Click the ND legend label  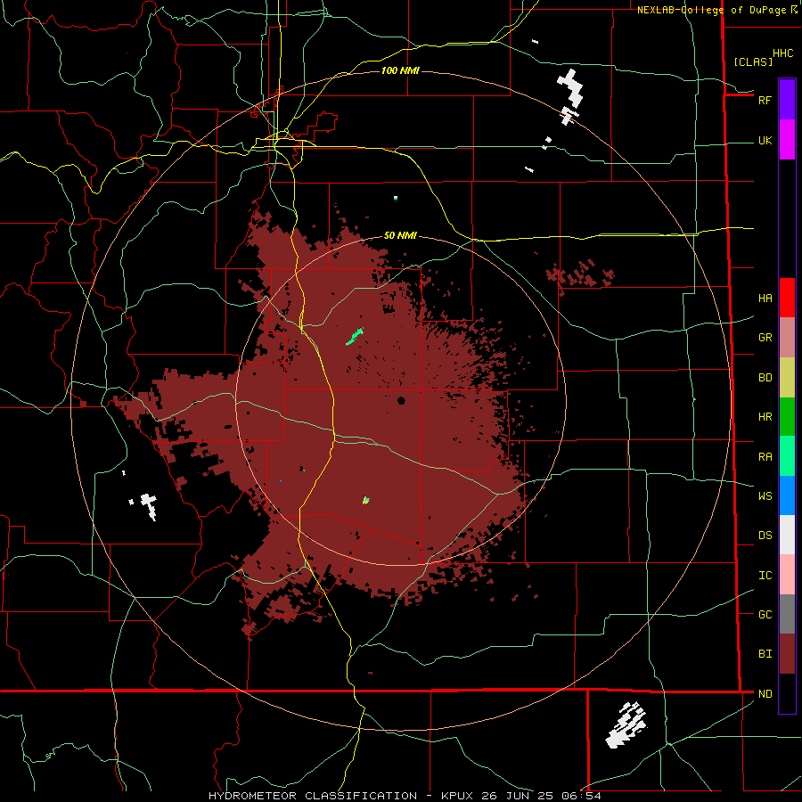tap(765, 693)
